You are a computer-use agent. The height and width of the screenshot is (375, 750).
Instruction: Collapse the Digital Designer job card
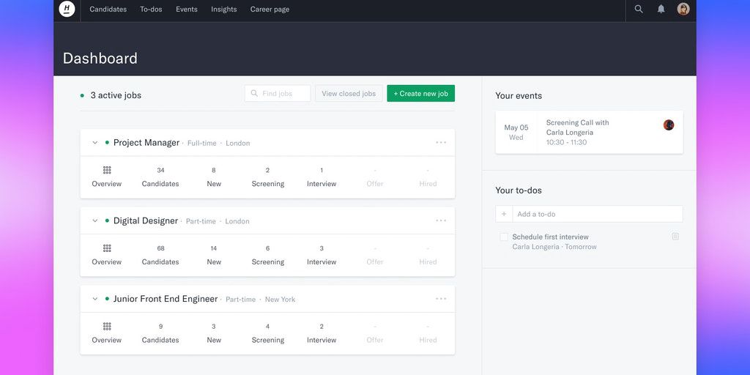(x=95, y=221)
